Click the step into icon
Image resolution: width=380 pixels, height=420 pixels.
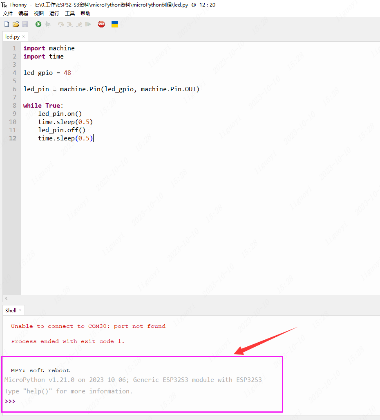[x=70, y=25]
